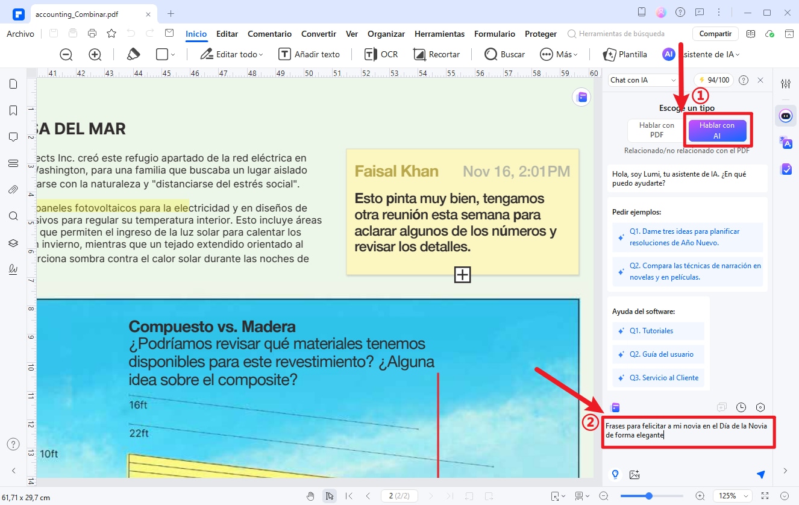Open the Buscar search tool

(505, 54)
